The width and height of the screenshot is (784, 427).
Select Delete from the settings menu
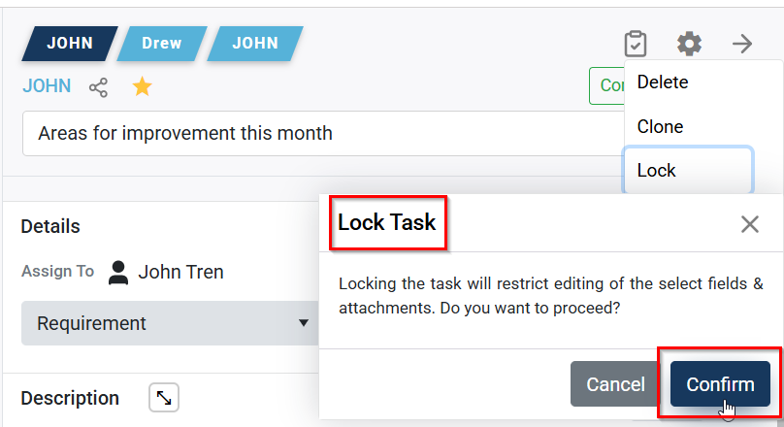pos(663,82)
